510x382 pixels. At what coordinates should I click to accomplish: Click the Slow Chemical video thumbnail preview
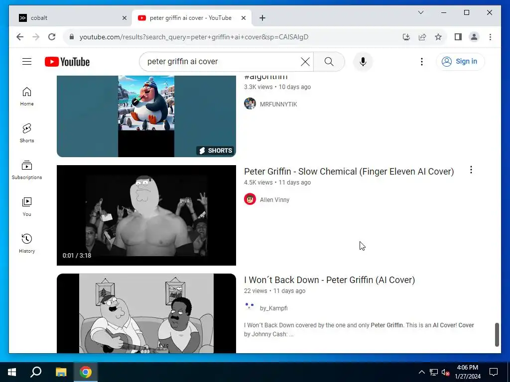click(x=146, y=215)
